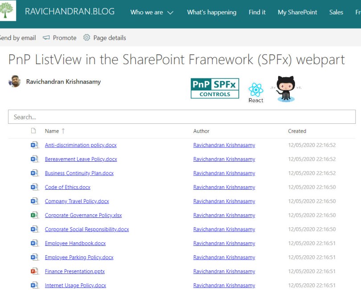Click the Page details gear icon
This screenshot has height=290, width=361.
(86, 38)
